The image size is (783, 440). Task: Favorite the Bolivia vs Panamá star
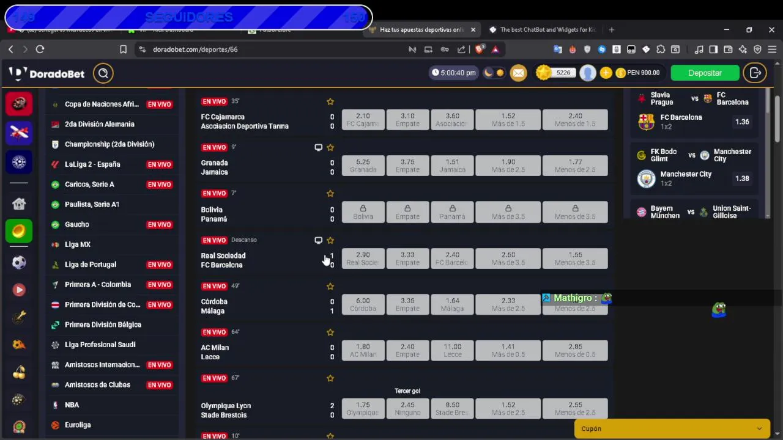point(330,193)
